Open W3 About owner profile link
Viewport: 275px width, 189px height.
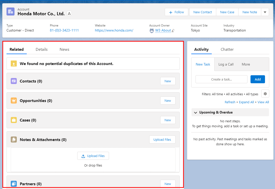(x=163, y=30)
